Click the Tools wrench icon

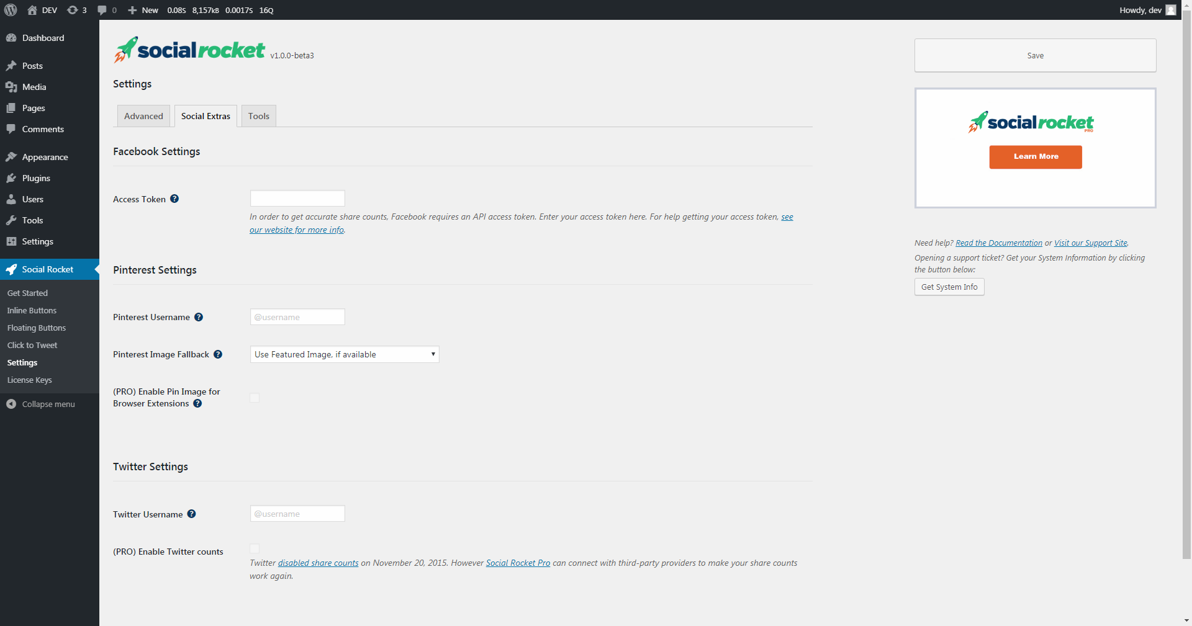(x=11, y=220)
